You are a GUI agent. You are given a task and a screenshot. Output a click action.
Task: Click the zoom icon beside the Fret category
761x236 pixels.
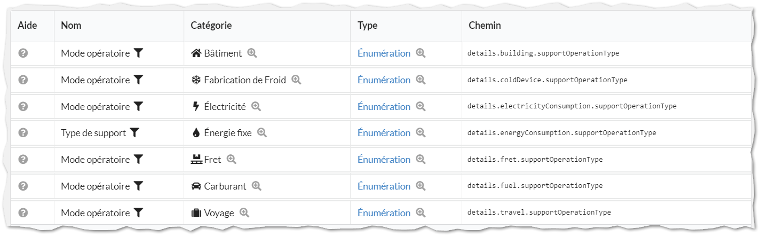coord(231,159)
